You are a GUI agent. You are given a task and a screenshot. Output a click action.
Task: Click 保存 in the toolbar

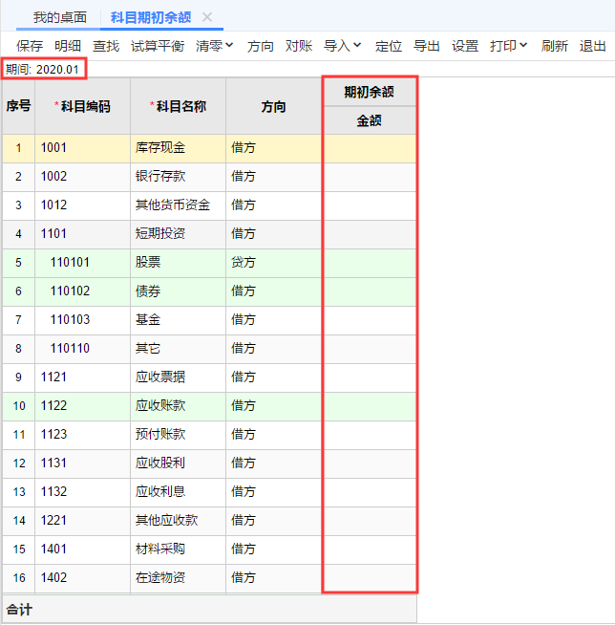[x=30, y=46]
